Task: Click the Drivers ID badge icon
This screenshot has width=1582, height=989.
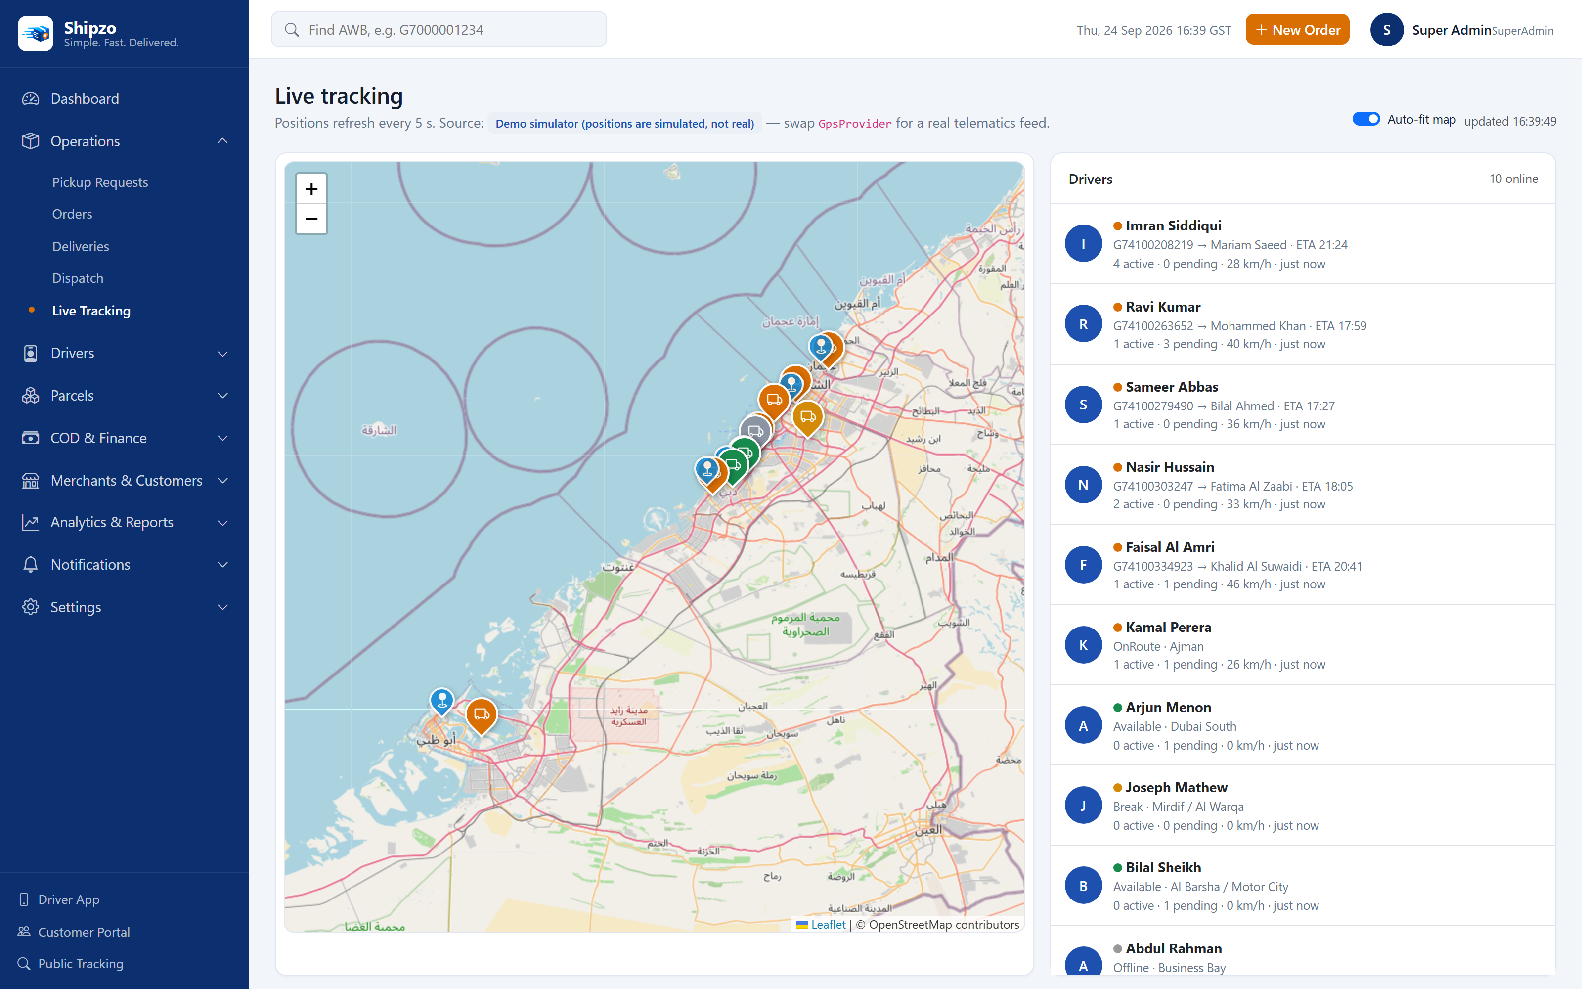Action: tap(30, 353)
